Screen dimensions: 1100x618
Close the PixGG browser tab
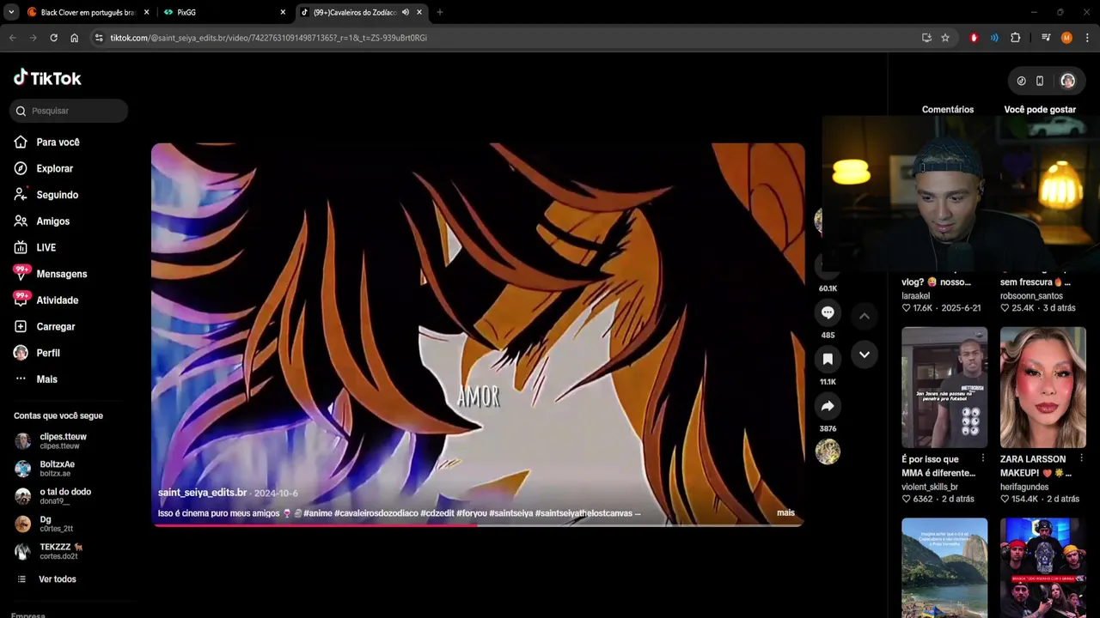coord(283,12)
